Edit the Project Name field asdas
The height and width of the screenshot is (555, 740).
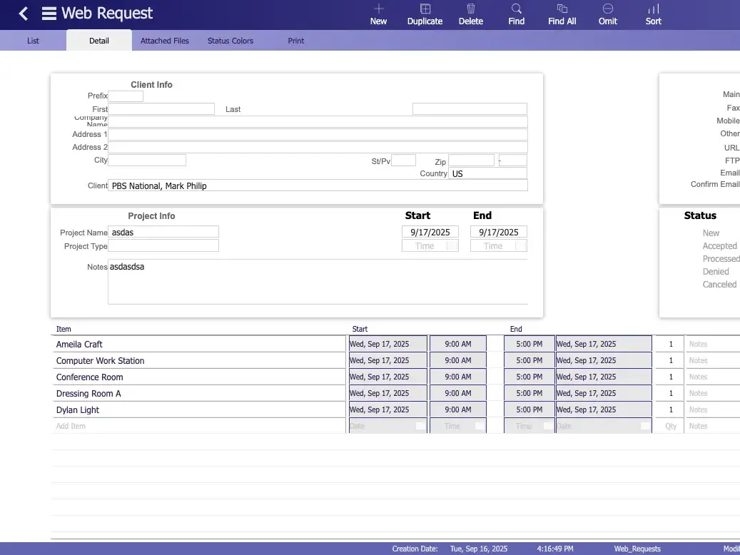(163, 232)
